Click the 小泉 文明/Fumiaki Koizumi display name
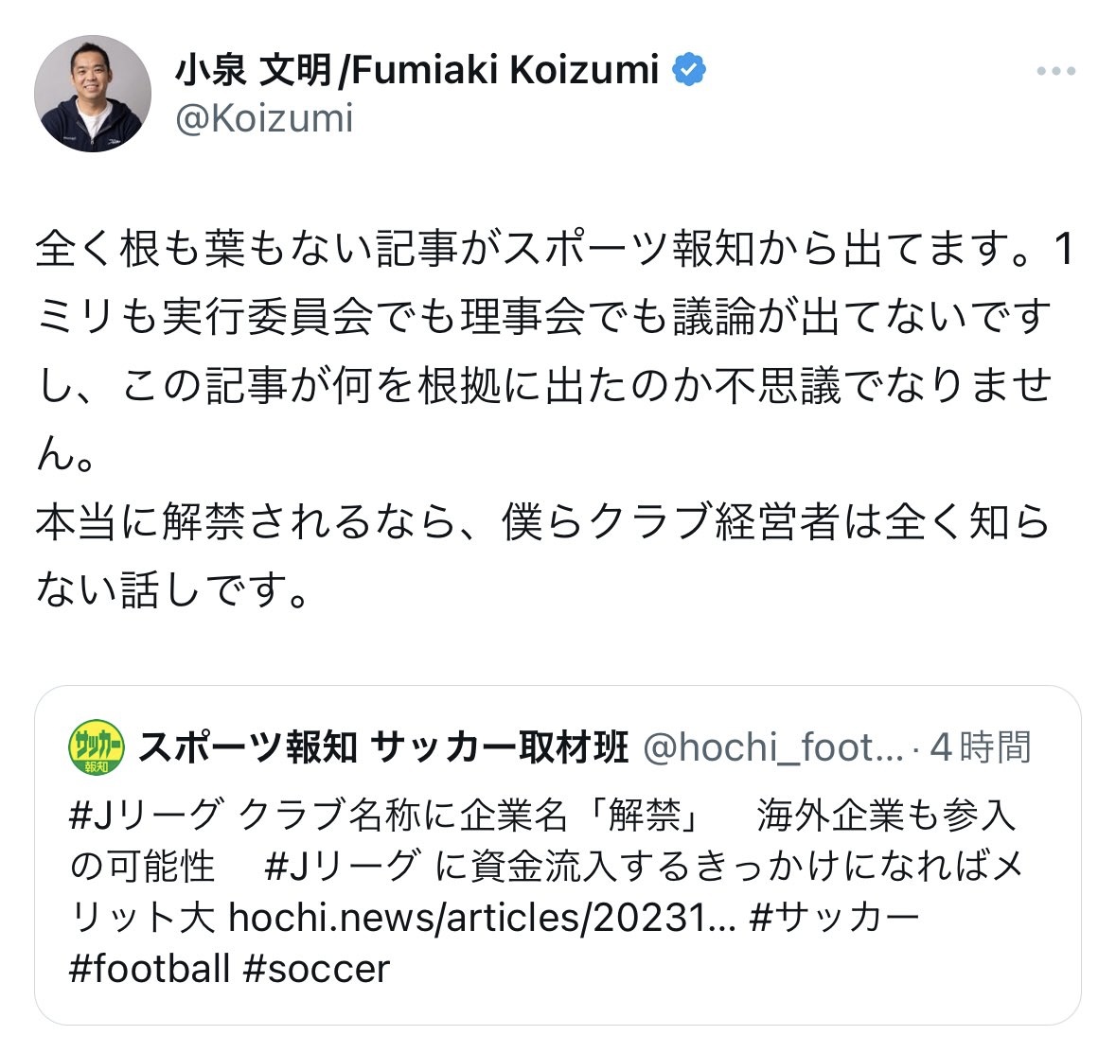The height and width of the screenshot is (1053, 1116). click(x=416, y=70)
